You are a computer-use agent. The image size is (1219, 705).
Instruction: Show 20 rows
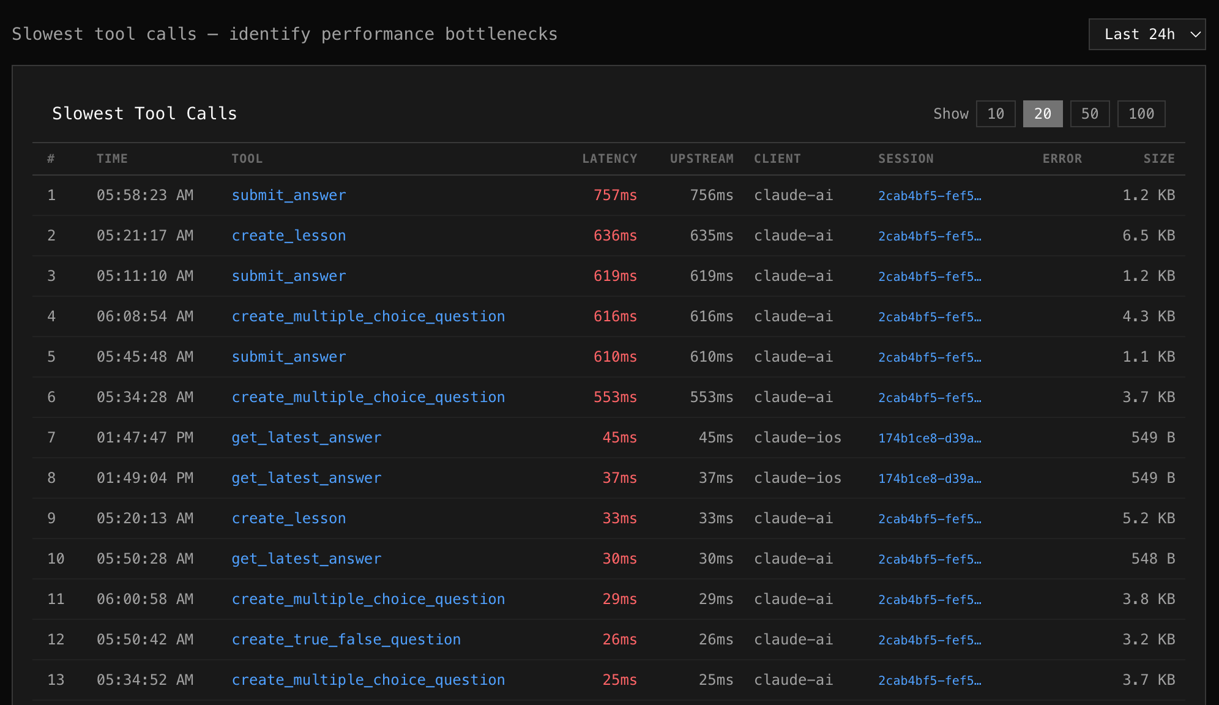tap(1043, 114)
